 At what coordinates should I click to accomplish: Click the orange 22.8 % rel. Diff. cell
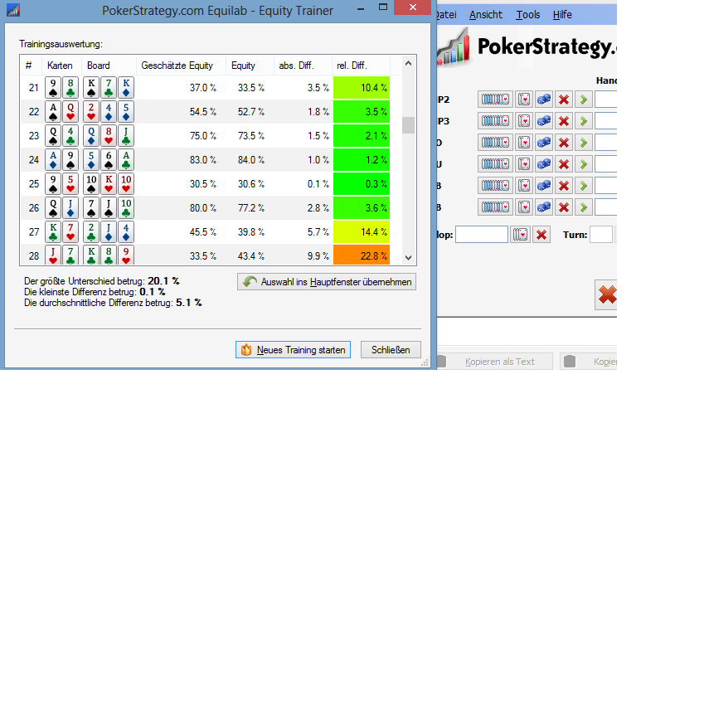[362, 255]
